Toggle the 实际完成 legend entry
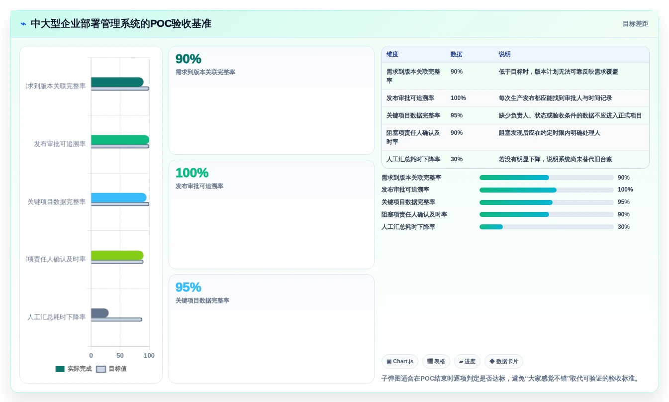Screen dimensions: 669x402 coord(74,369)
